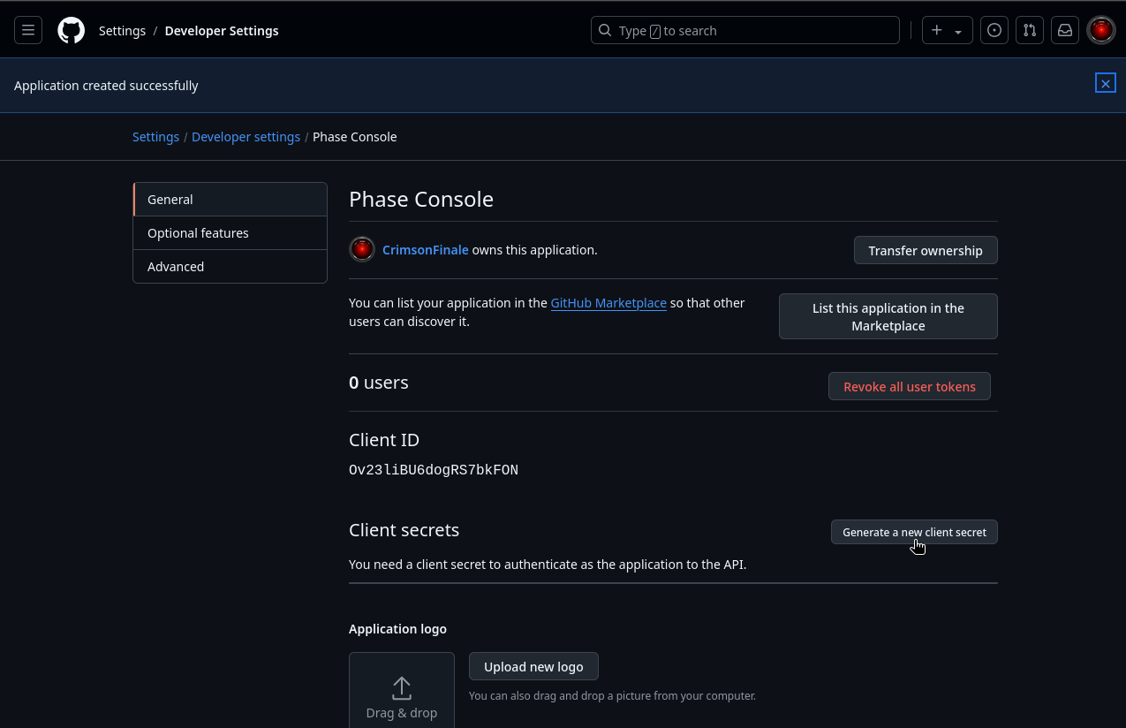Click the upload arrow drag & drop area
Screen dimensions: 1126x728
click(402, 690)
